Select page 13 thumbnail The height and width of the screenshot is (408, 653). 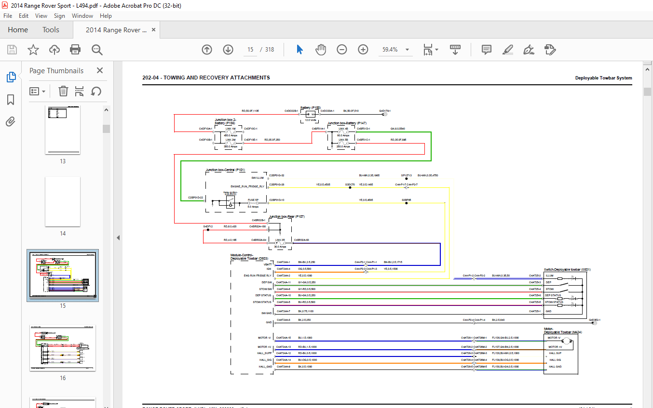pyautogui.click(x=63, y=130)
